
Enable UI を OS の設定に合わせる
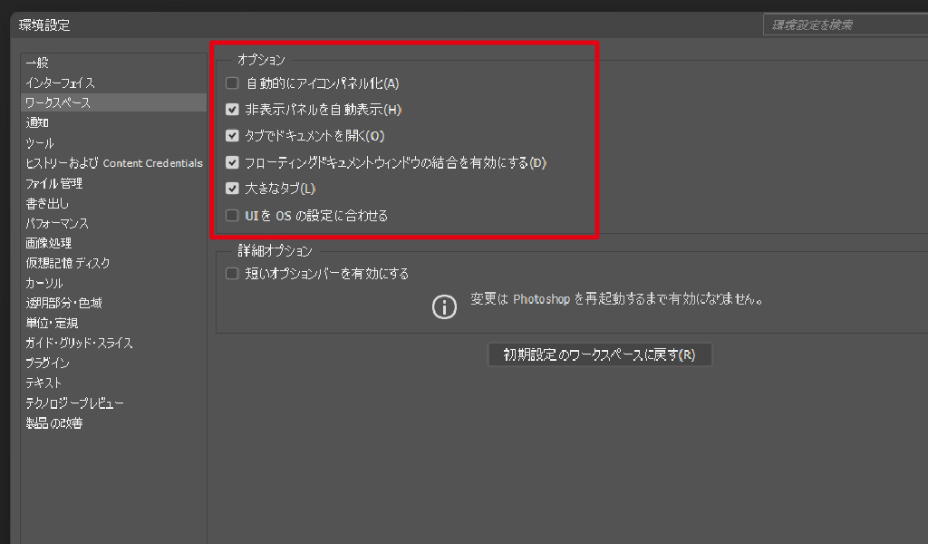pyautogui.click(x=233, y=216)
